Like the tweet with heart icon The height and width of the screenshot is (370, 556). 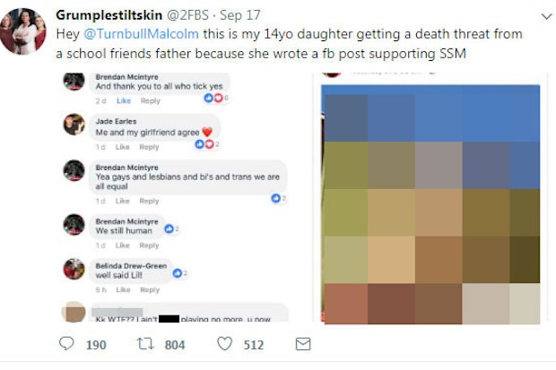pos(224,344)
